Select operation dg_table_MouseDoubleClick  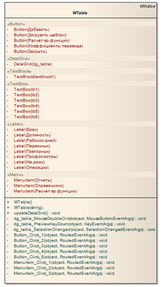80,219
